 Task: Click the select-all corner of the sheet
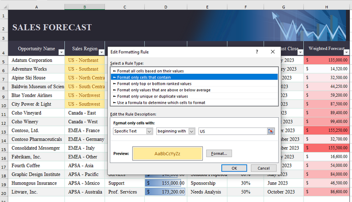click(4, 7)
